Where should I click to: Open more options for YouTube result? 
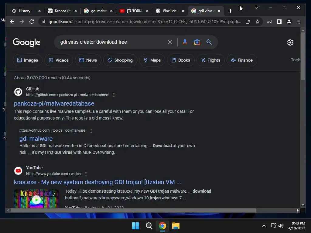click(x=86, y=174)
